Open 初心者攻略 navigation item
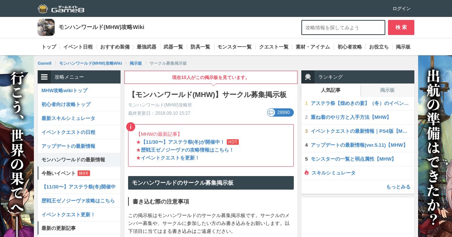The width and height of the screenshot is (452, 237). click(350, 47)
